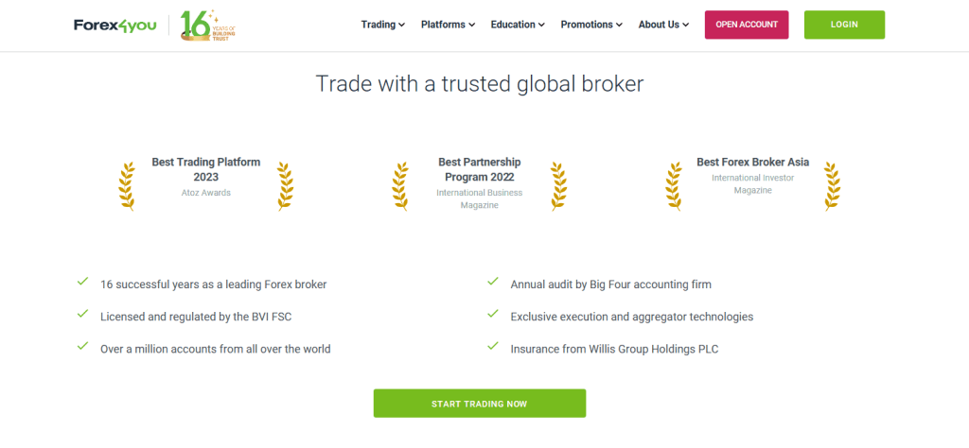Click the green Login button

coord(844,25)
